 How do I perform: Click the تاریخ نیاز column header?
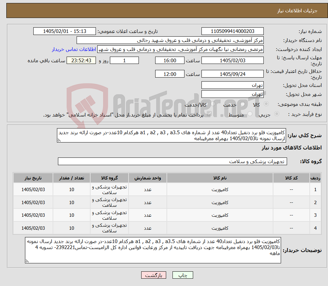tap(33, 178)
